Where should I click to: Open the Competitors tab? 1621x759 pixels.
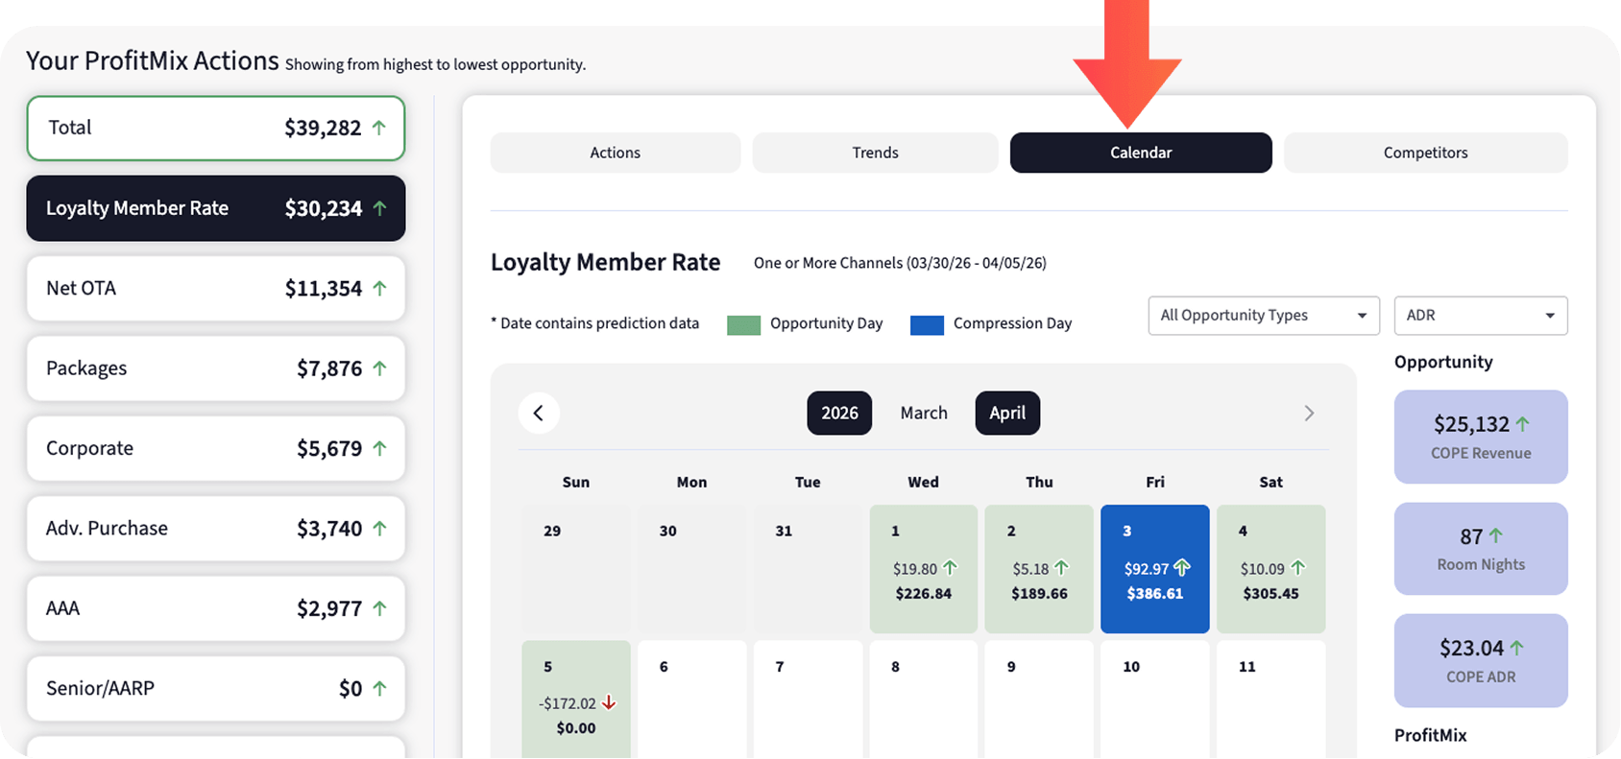[1425, 153]
